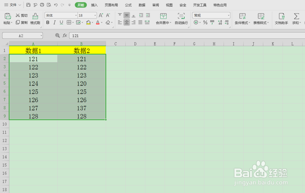Toggle Underline formatting
This screenshot has height=193, width=305.
[62, 23]
